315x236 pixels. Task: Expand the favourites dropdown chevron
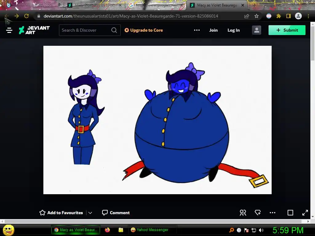90,213
